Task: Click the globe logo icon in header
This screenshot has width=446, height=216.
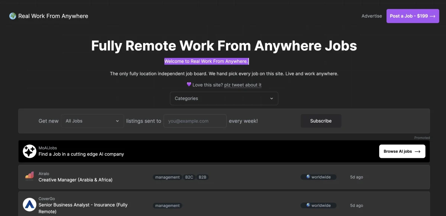Action: (x=13, y=16)
